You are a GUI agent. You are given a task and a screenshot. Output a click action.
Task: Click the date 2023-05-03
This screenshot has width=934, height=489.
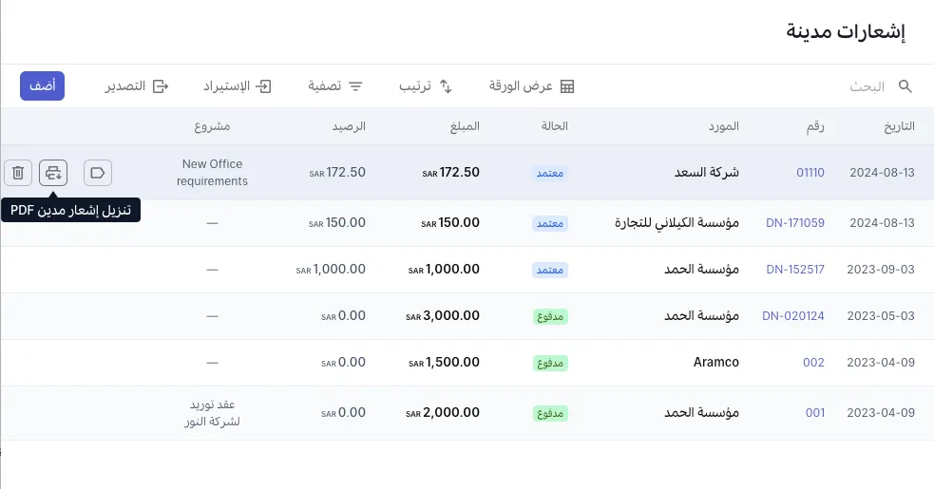(881, 315)
